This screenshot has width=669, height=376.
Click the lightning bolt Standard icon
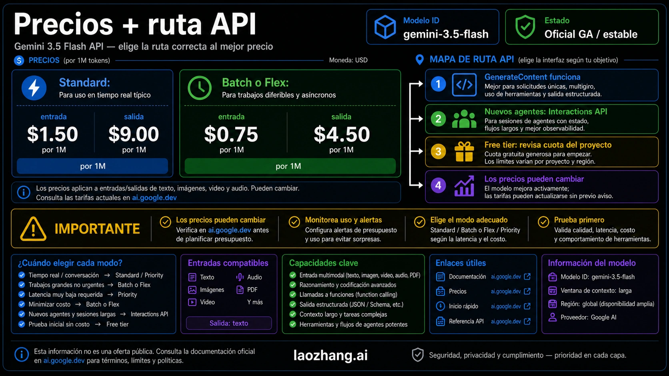(x=34, y=88)
